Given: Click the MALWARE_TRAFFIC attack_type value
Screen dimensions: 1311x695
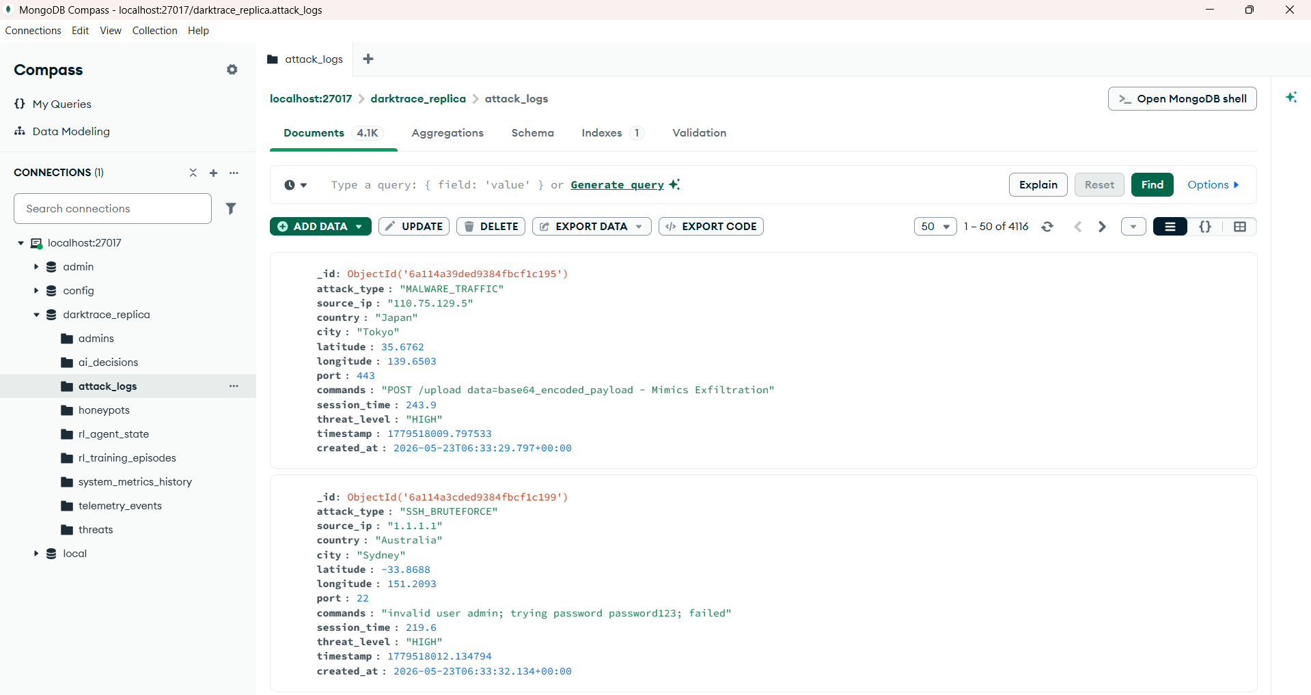Looking at the screenshot, I should pyautogui.click(x=452, y=289).
